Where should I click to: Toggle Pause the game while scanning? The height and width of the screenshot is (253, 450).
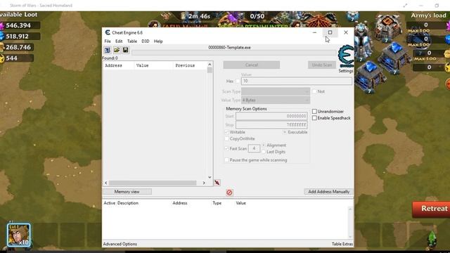point(226,160)
